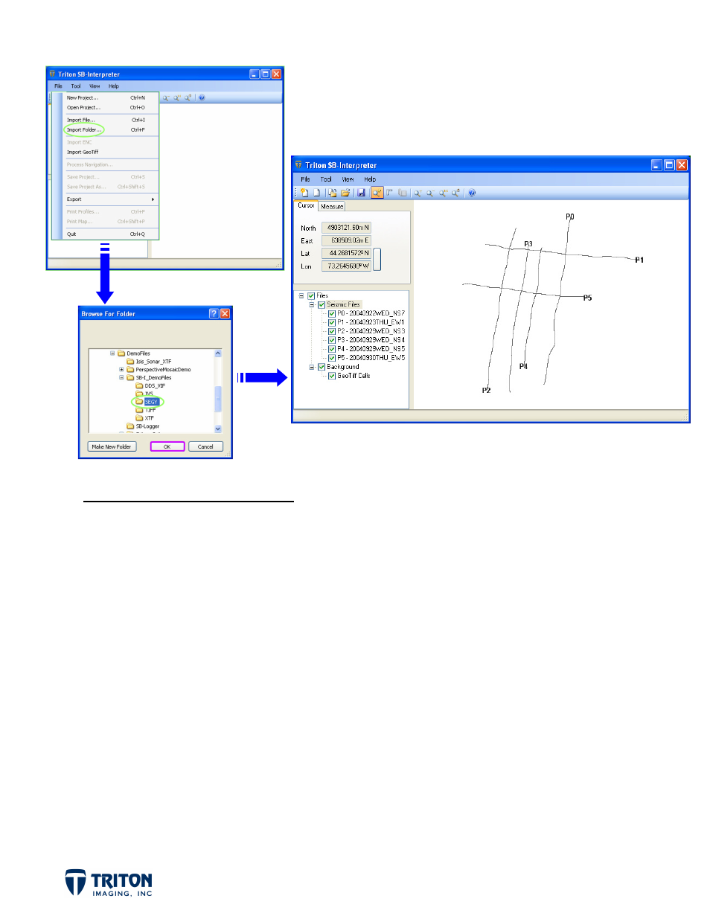
Task: Collapse the Seismic Files node
Action: point(312,304)
